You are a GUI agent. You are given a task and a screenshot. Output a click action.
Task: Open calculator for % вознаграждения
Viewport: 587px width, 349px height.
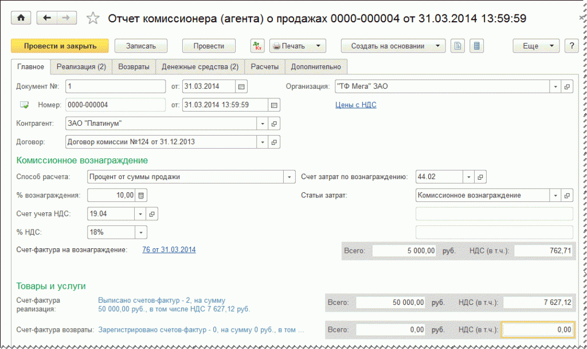click(141, 196)
